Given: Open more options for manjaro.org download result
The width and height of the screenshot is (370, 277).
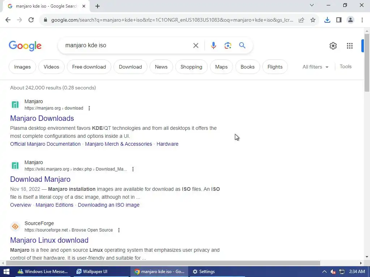Looking at the screenshot, I should 89,108.
